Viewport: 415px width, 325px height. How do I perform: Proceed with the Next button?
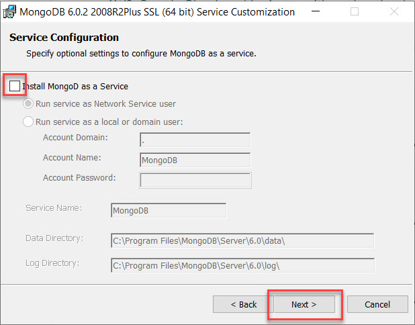click(x=304, y=304)
